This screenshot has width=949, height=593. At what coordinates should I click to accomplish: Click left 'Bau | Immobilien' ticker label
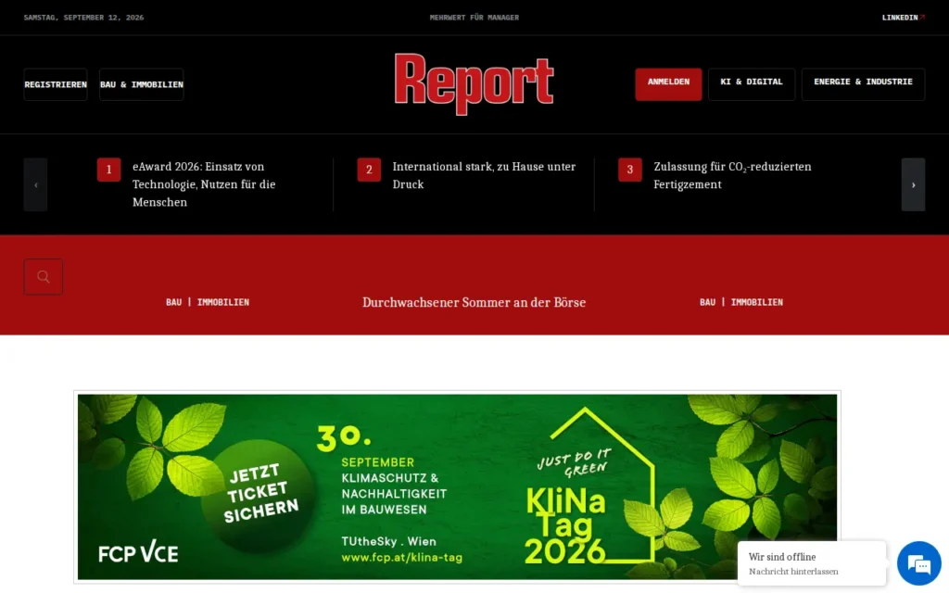[208, 302]
